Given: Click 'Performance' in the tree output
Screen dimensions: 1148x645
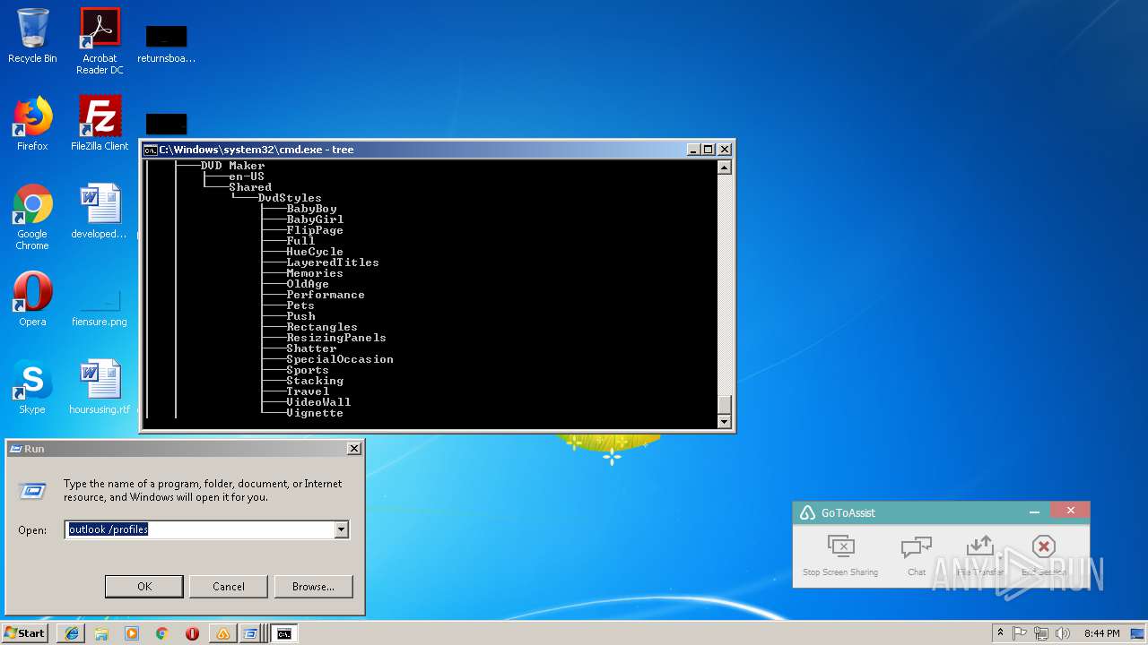Looking at the screenshot, I should [326, 295].
